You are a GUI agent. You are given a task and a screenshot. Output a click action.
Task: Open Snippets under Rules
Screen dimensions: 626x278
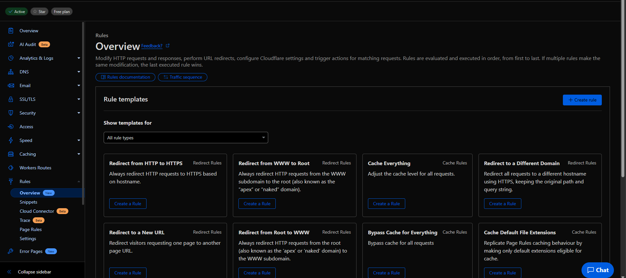(x=28, y=202)
